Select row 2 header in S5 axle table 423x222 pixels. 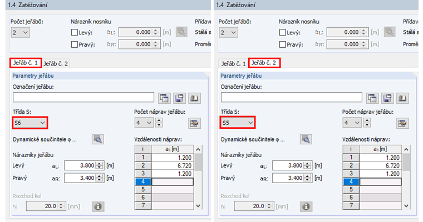click(x=351, y=165)
